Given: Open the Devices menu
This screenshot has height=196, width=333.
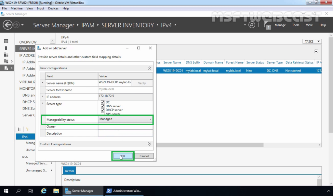Looking at the screenshot, I should (x=53, y=8).
